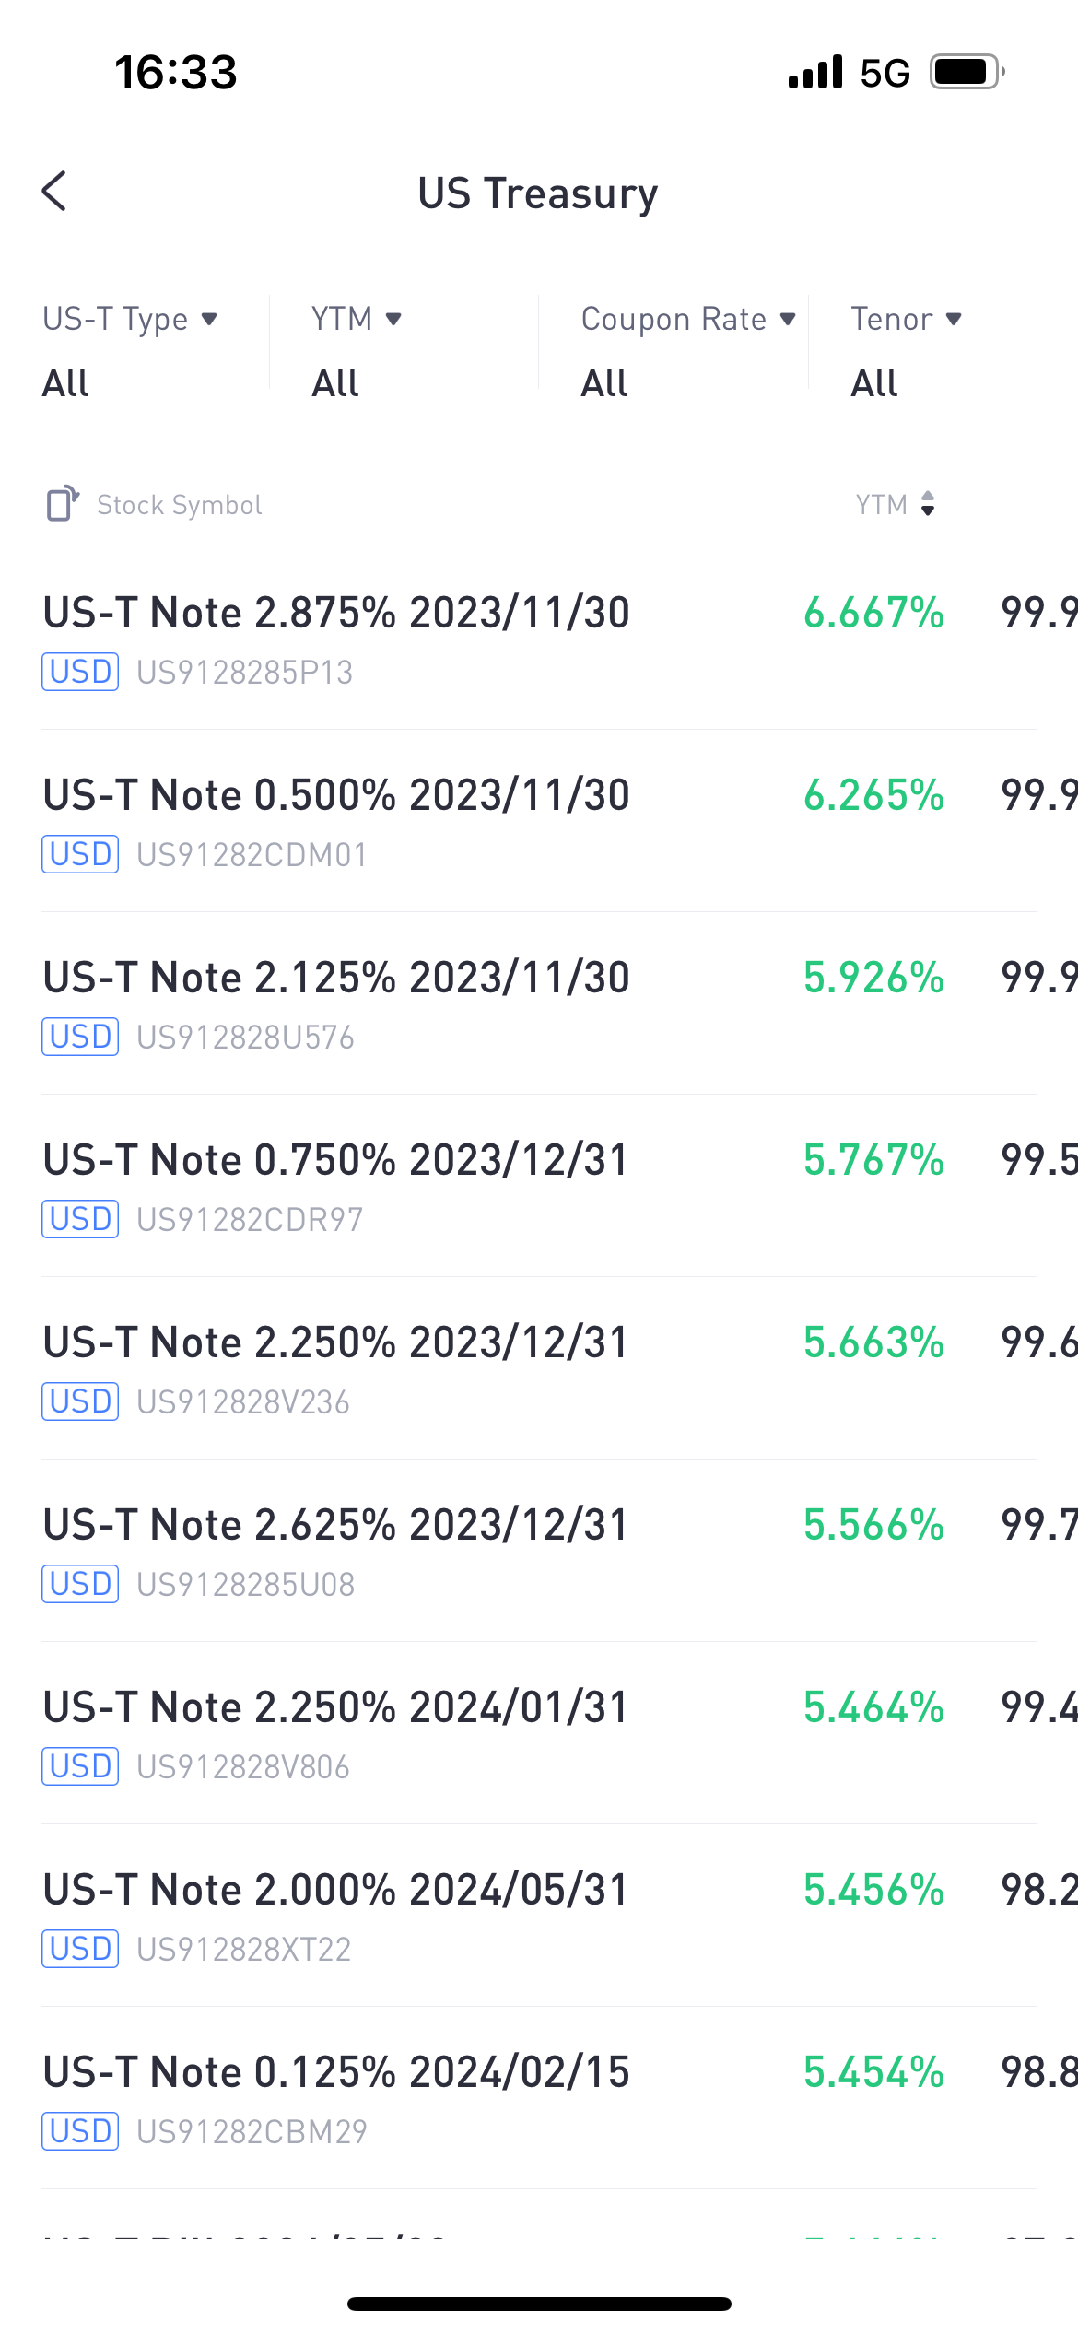Tap the back arrow icon
This screenshot has height=2333, width=1078.
pyautogui.click(x=55, y=192)
